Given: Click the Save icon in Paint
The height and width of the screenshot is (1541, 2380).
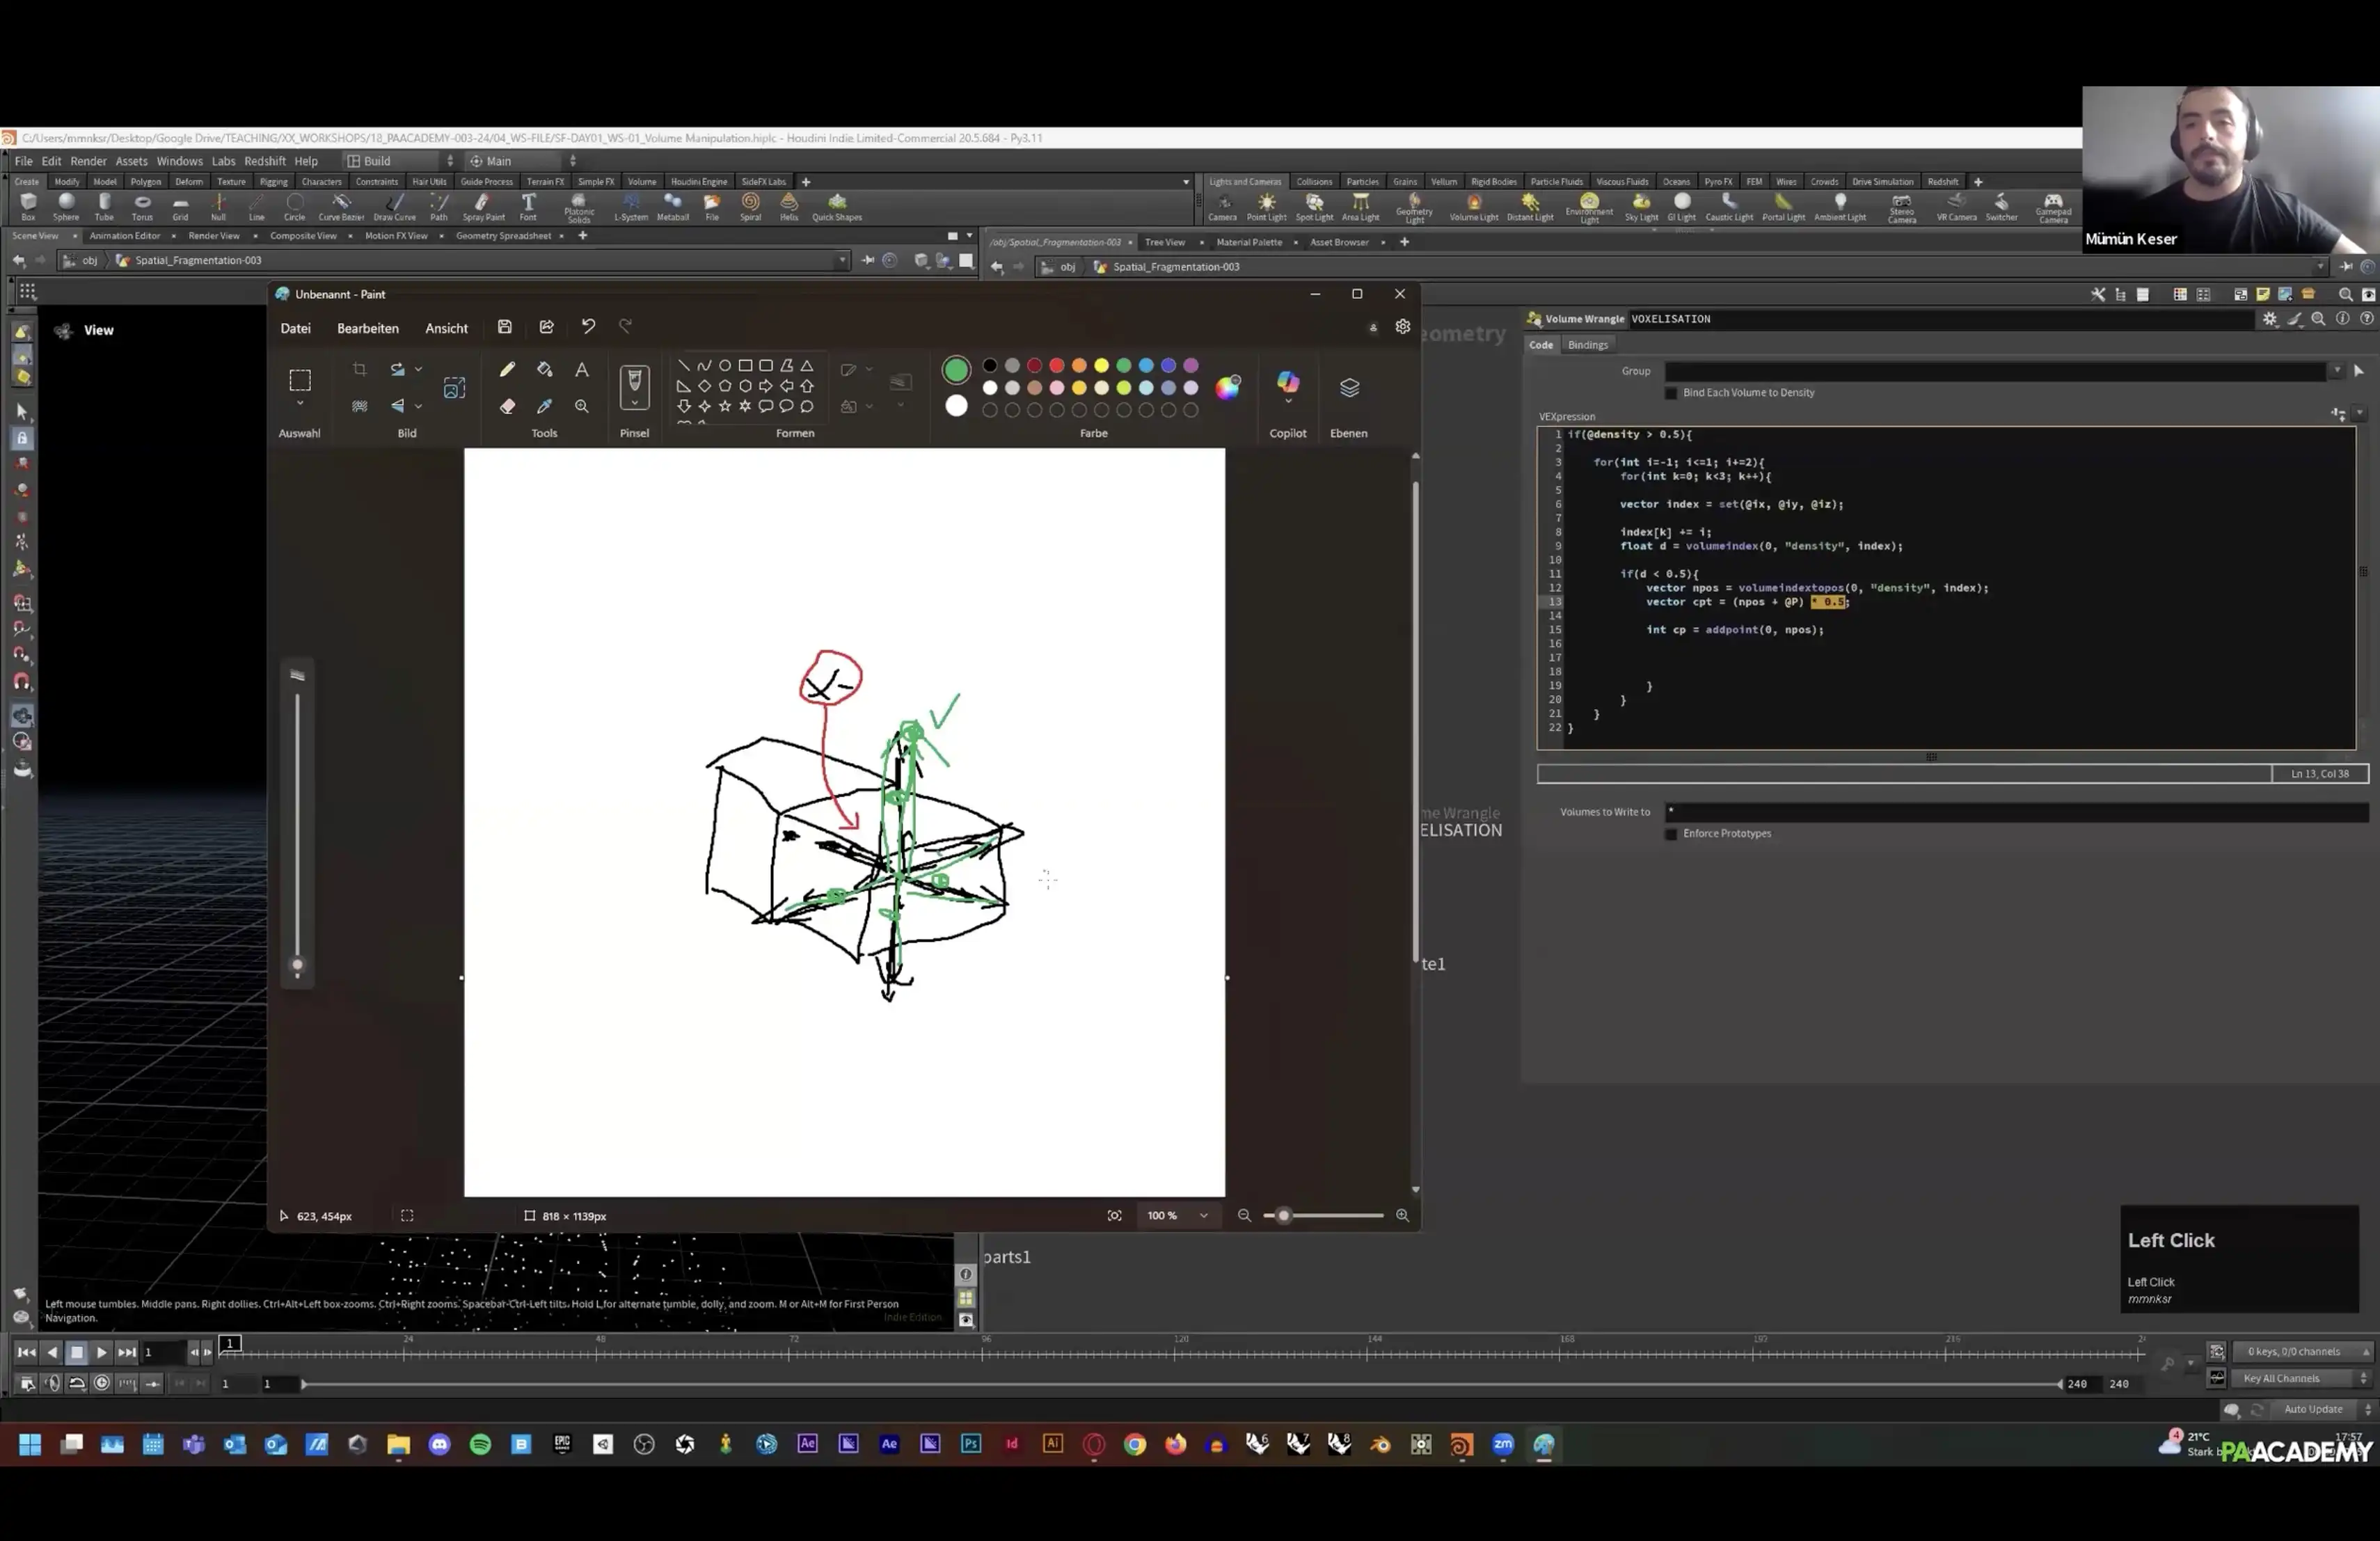Looking at the screenshot, I should click(x=505, y=327).
